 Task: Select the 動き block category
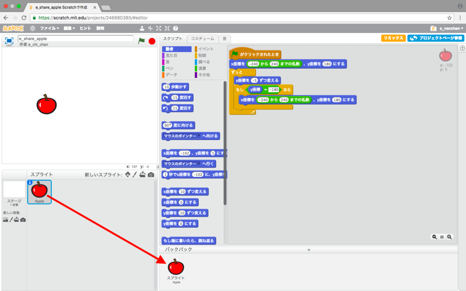click(x=177, y=49)
